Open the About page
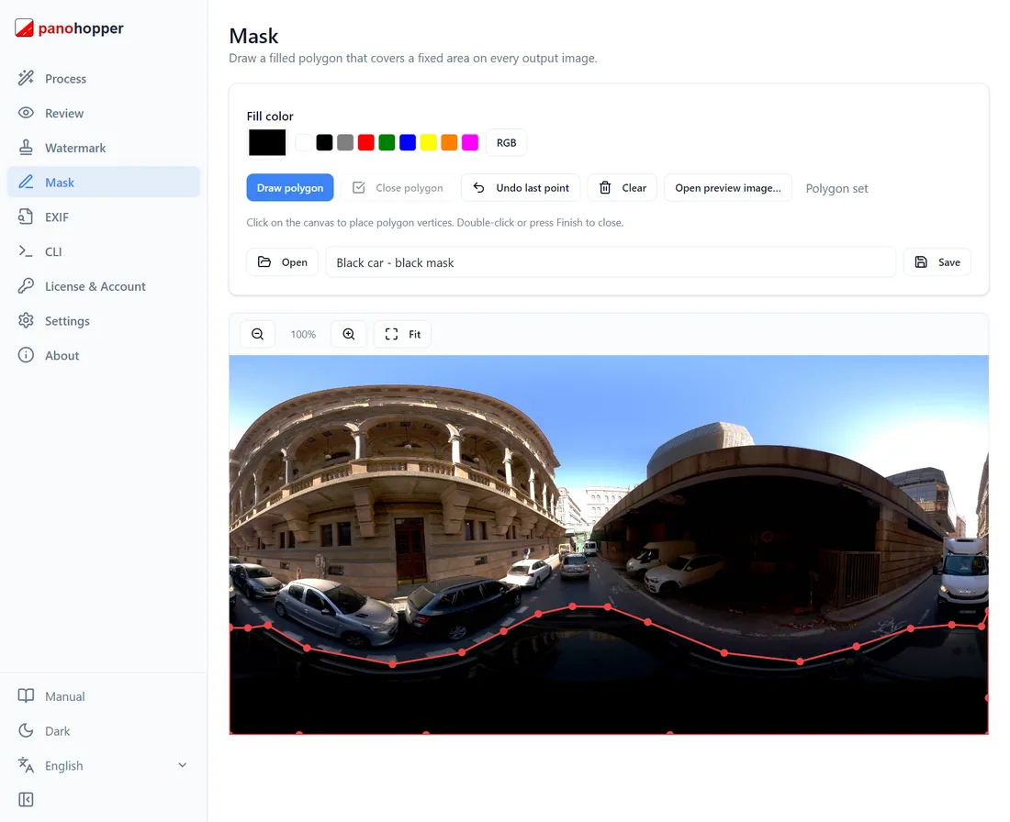The height and width of the screenshot is (822, 1010). pos(104,355)
